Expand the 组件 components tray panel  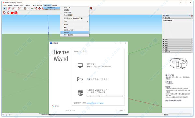[178, 41]
